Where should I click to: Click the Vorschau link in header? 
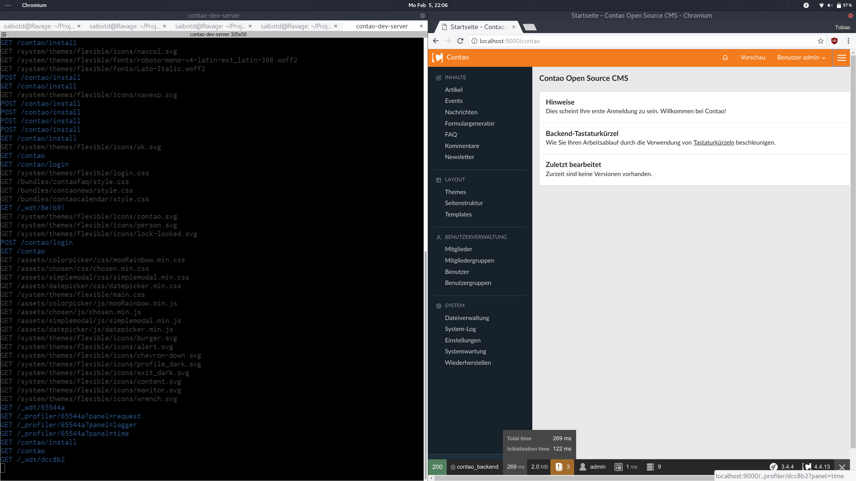click(x=752, y=57)
